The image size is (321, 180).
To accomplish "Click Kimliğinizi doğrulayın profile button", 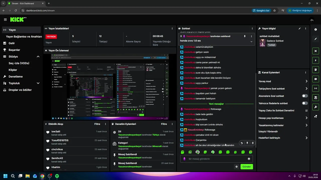I will tap(300, 10).
